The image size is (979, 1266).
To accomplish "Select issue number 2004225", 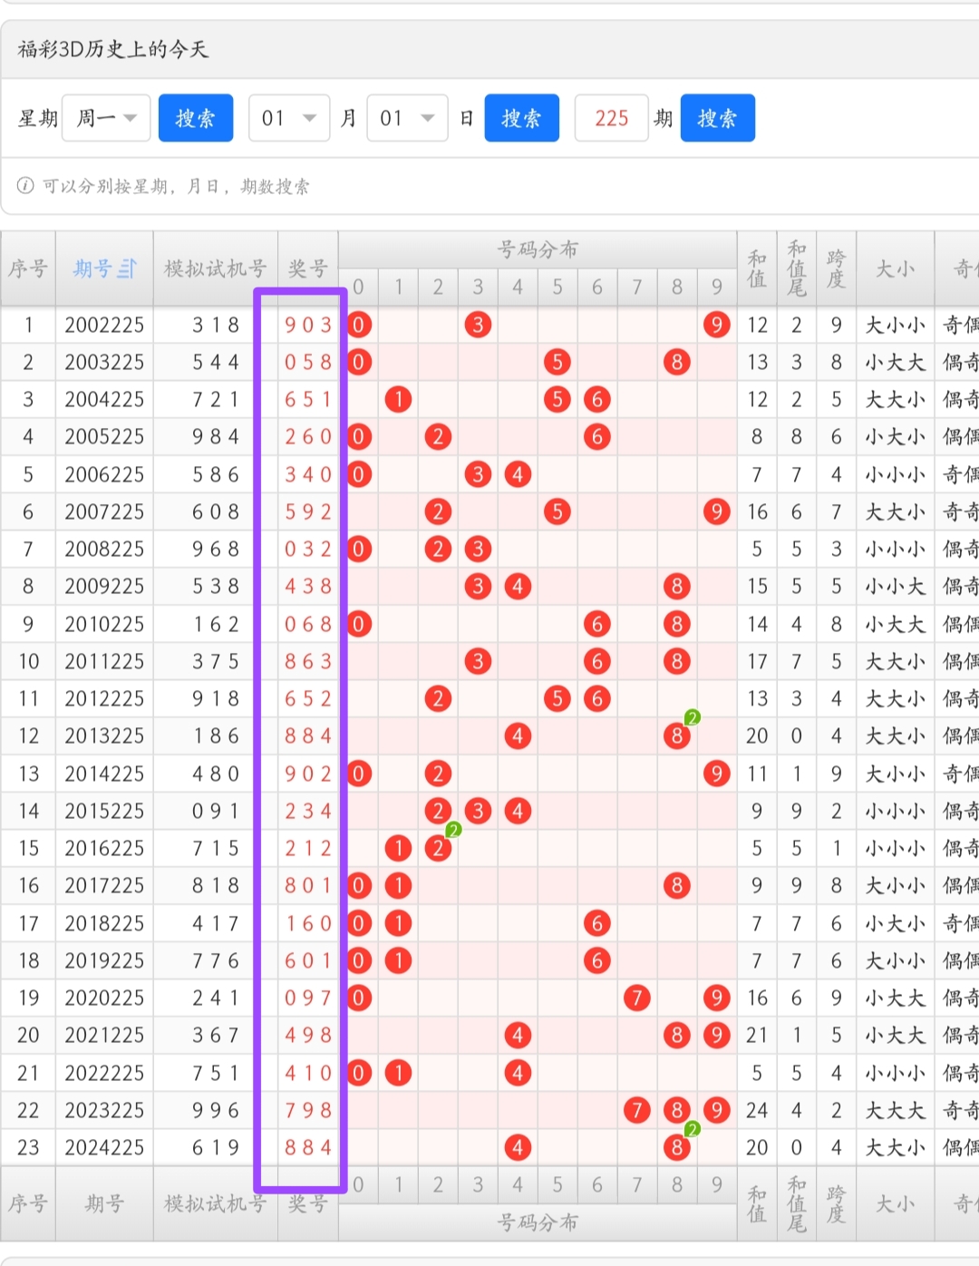I will [x=104, y=399].
